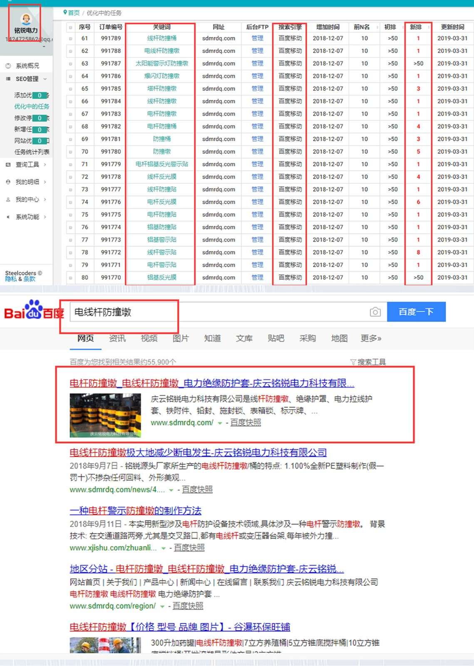
Task: Tick checkbox for row 75 order 991775
Action: (70, 215)
